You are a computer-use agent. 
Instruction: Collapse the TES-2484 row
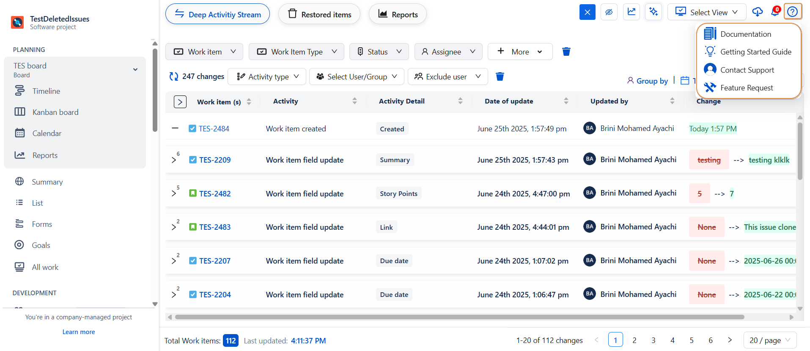click(175, 128)
